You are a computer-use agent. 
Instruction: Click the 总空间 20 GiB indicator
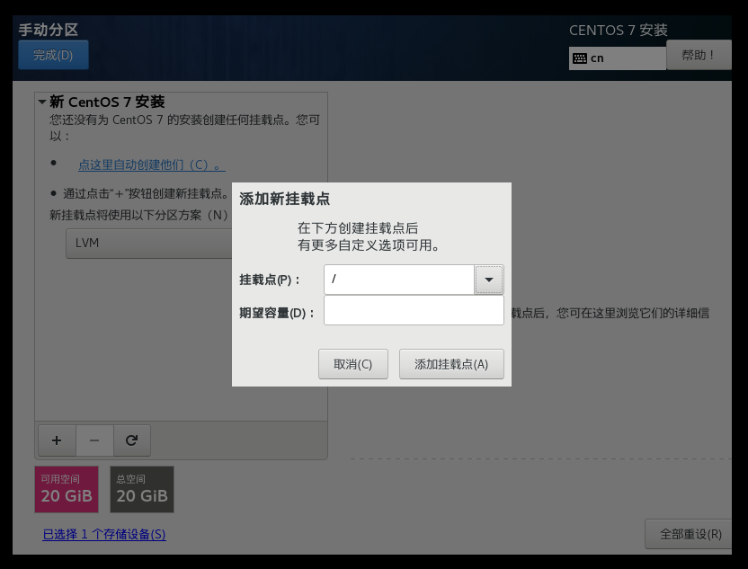click(142, 489)
